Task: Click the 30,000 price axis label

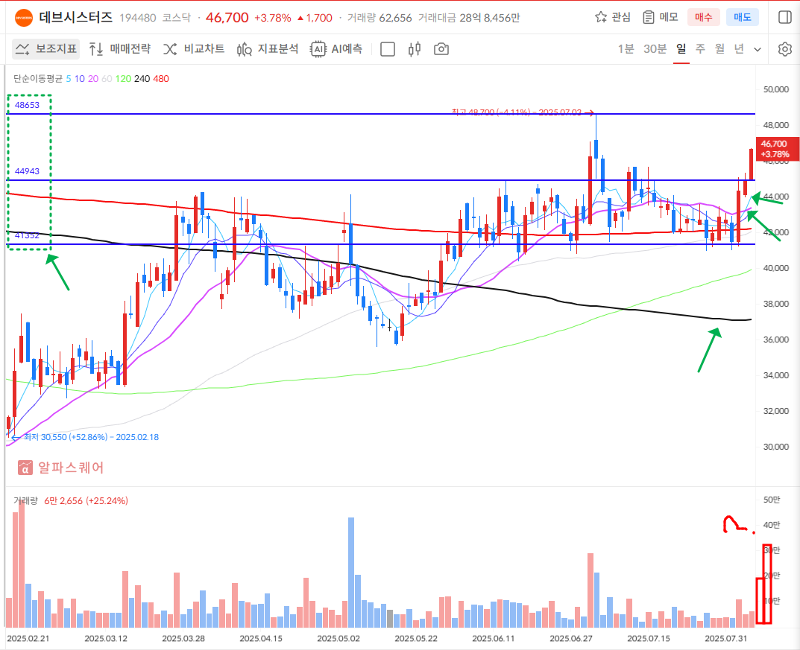Action: coord(775,447)
